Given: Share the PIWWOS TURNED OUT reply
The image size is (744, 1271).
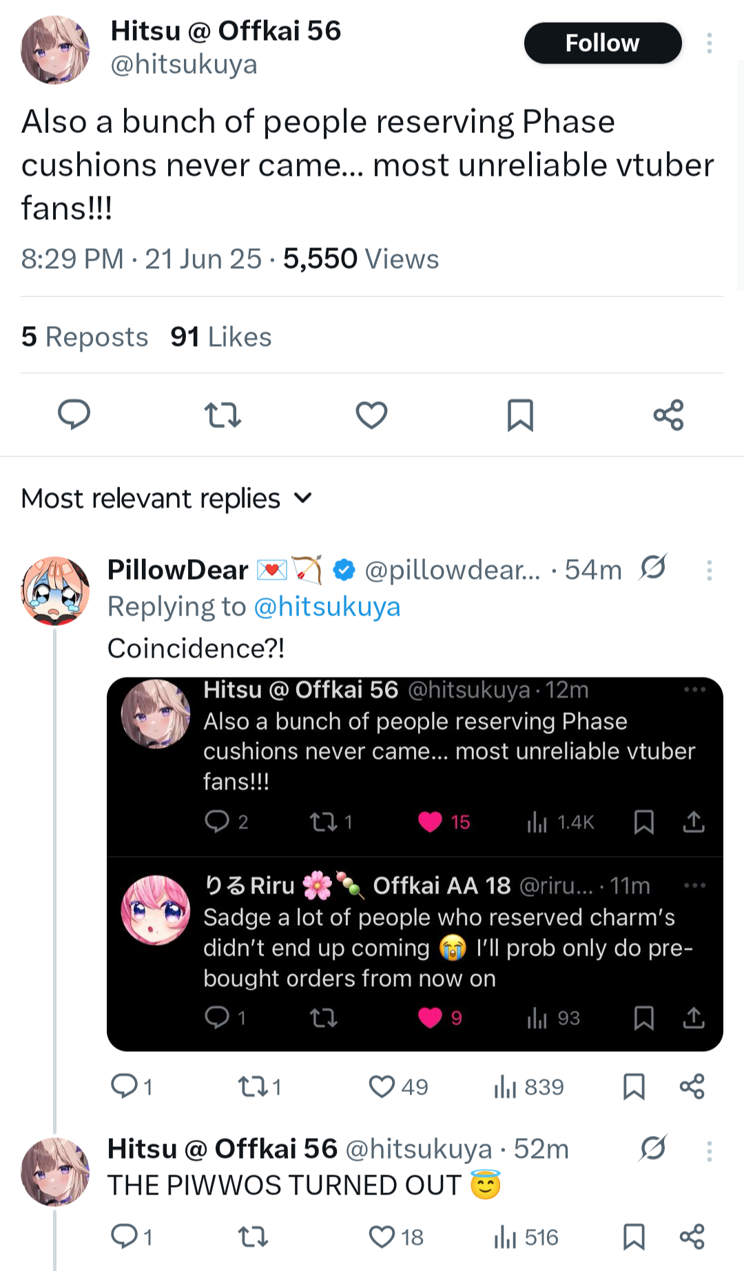Looking at the screenshot, I should (692, 1237).
